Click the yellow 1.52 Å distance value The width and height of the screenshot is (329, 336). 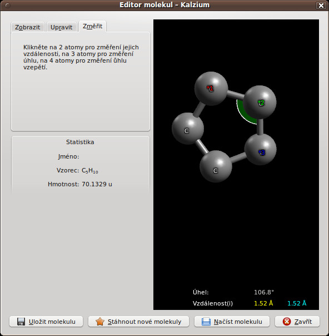(x=263, y=303)
